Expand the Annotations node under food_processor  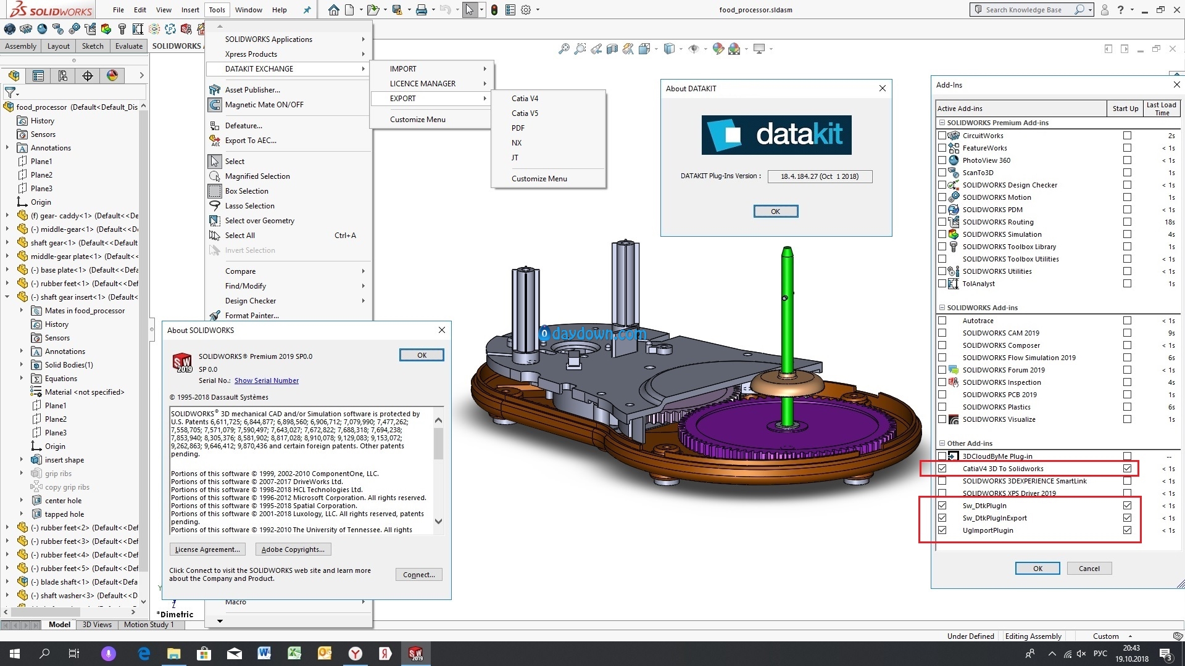coord(7,148)
